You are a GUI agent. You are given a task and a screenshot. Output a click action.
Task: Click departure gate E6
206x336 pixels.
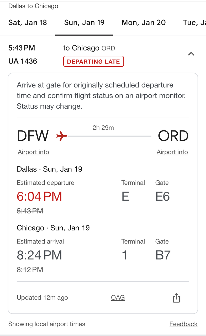coord(163,196)
